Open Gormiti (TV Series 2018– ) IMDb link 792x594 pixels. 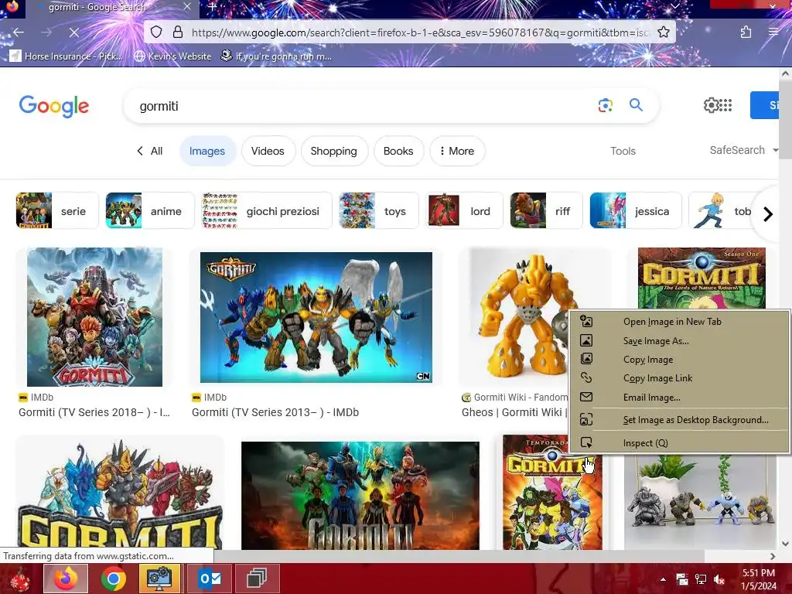click(x=94, y=412)
